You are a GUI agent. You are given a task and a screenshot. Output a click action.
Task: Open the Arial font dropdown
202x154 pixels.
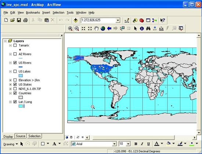[x=114, y=144]
